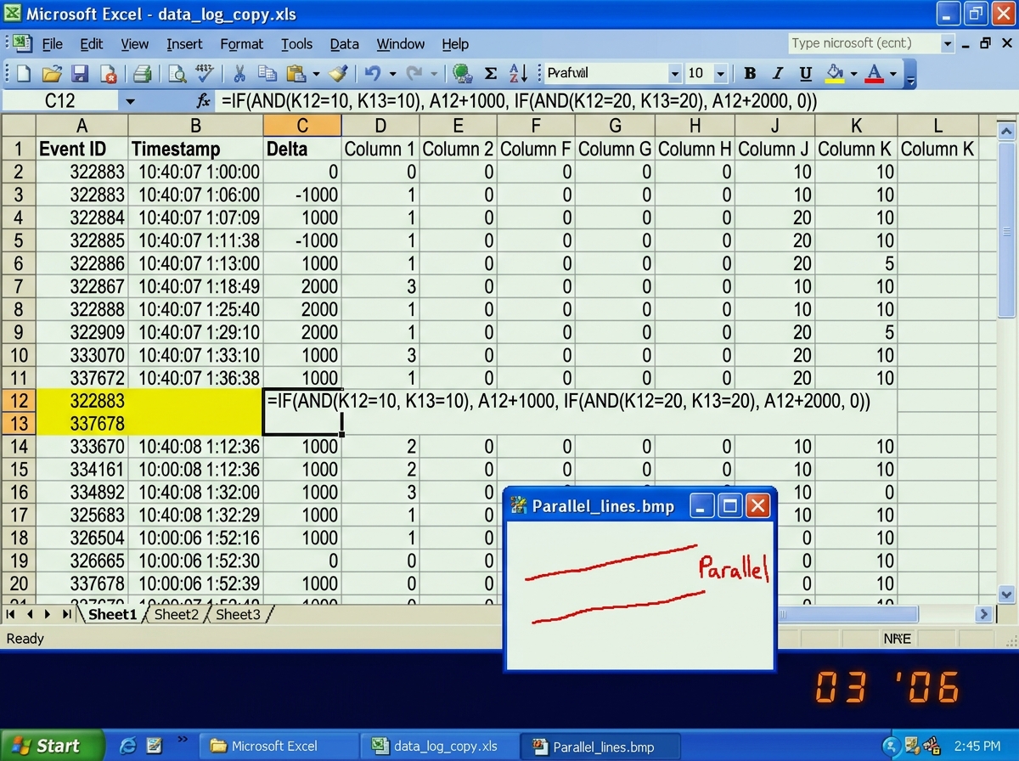
Task: Open the Insert menu
Action: tap(184, 44)
